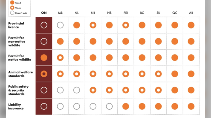
Task: Click Saskatchewan's Public safety weak ring
Action: pos(158,90)
